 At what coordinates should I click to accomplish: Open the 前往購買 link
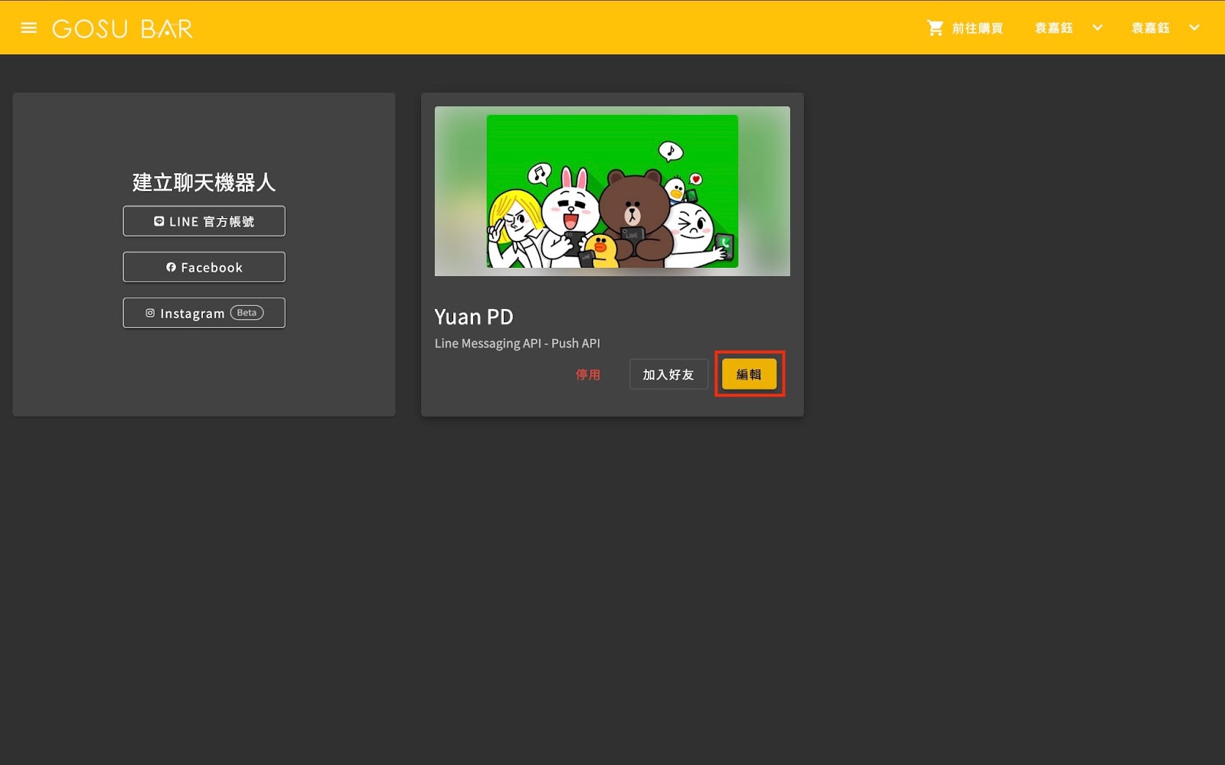point(978,28)
